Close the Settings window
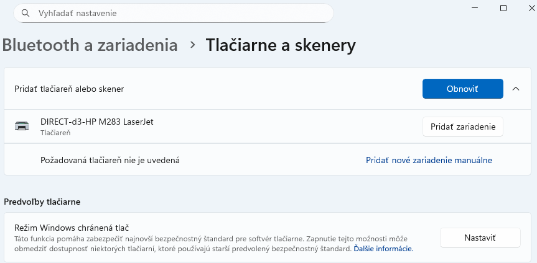537x263 pixels. 531,7
